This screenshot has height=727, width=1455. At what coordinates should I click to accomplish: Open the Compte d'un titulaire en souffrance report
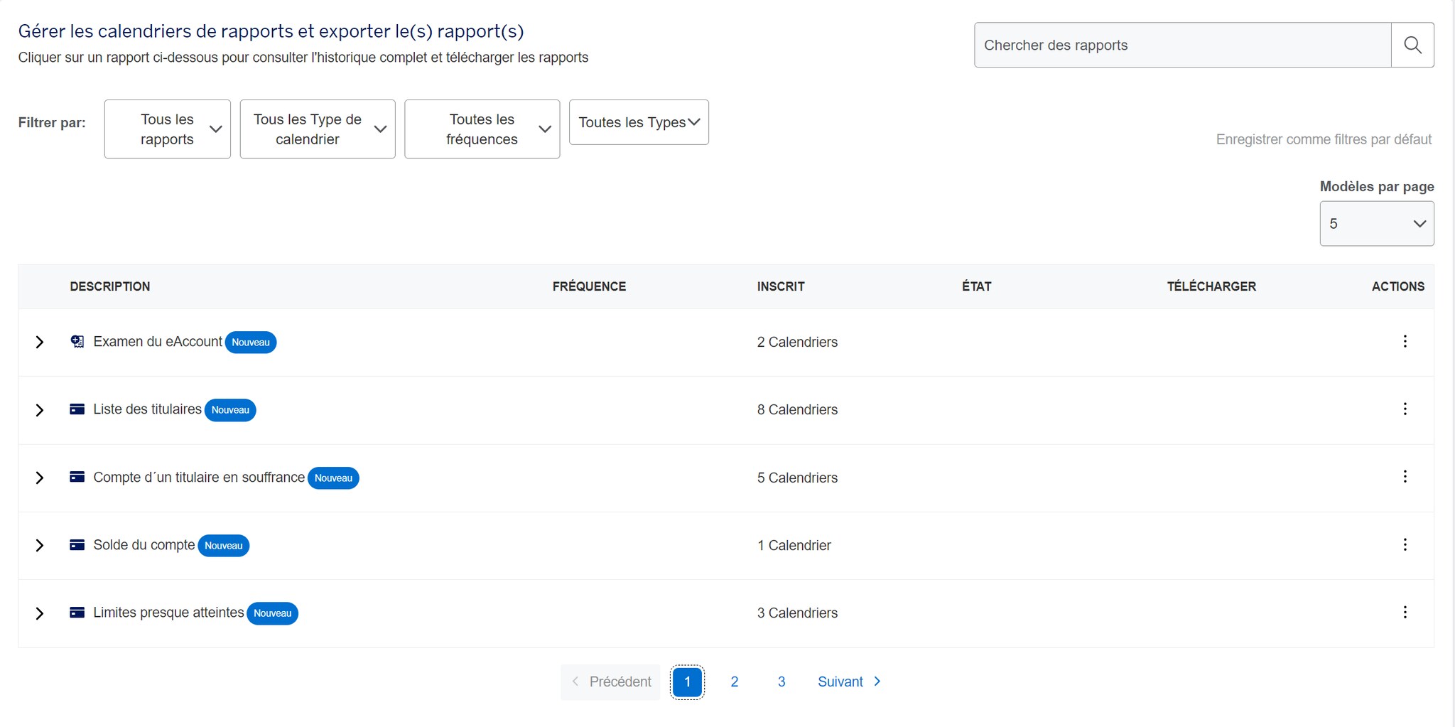click(x=199, y=478)
